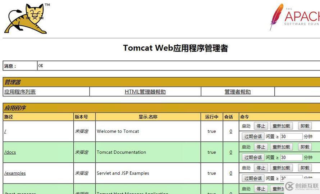
Task: Open session count link for root application
Action: (x=231, y=131)
